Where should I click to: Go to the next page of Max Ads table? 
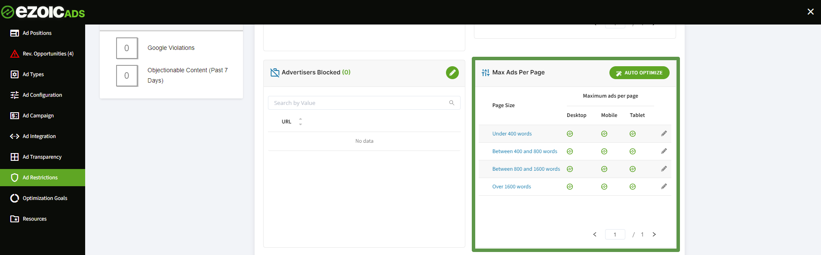point(654,234)
